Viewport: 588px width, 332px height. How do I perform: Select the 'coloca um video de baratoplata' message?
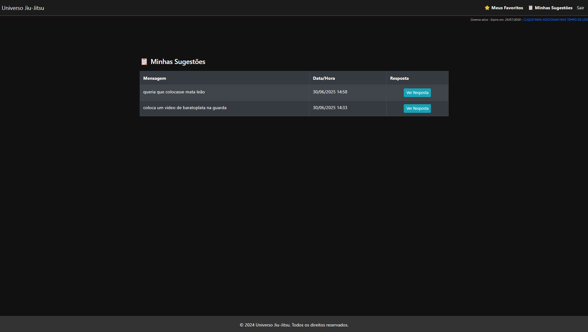tap(185, 108)
